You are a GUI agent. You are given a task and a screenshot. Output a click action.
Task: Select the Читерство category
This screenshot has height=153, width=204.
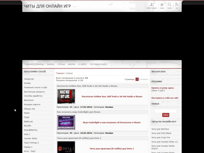point(29,79)
